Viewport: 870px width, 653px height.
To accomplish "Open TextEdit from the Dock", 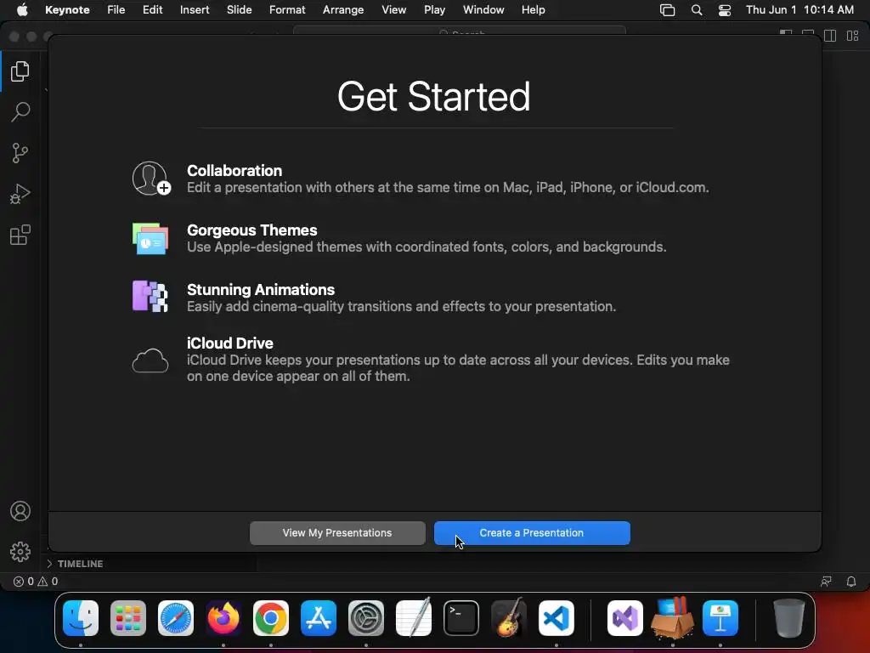I will [x=414, y=617].
